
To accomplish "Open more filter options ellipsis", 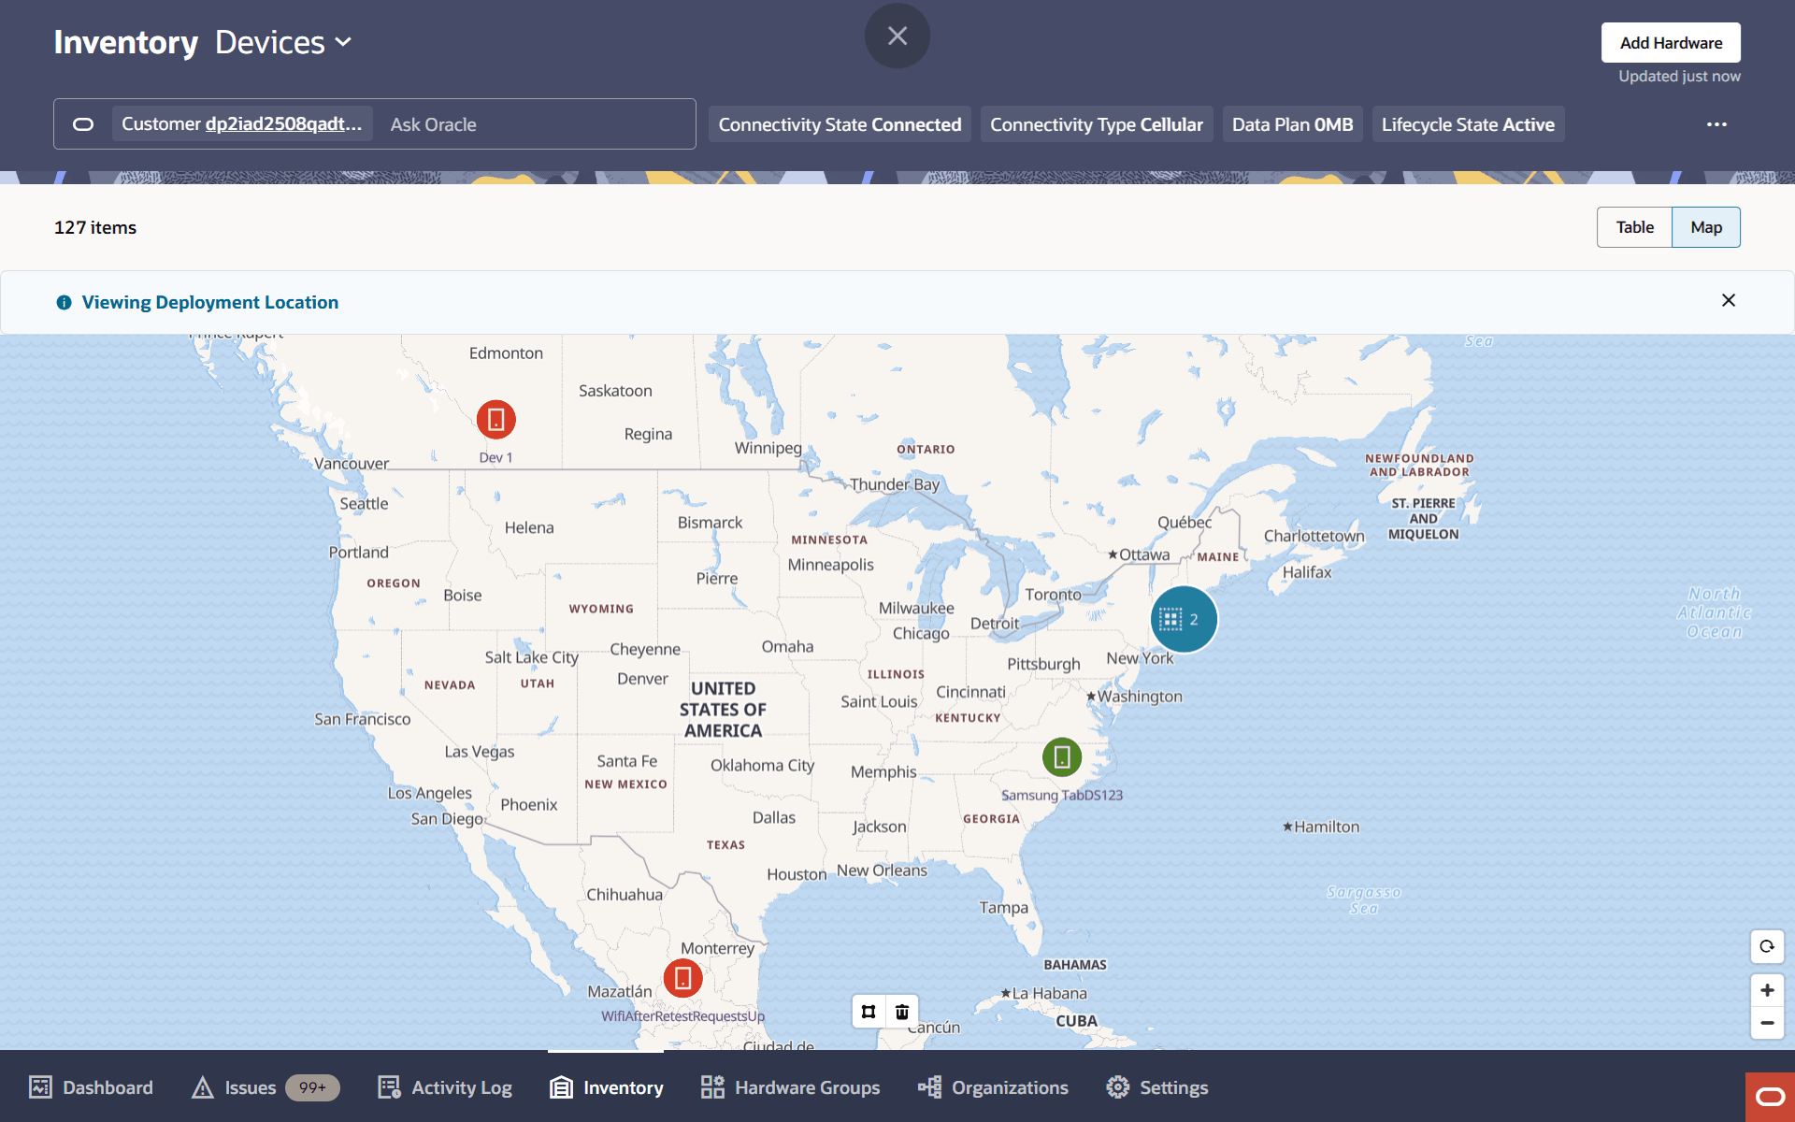I will [x=1716, y=124].
